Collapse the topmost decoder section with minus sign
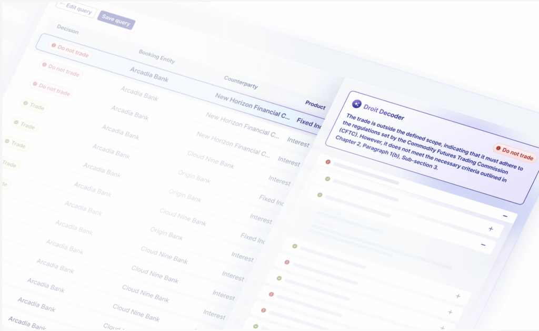 505,216
